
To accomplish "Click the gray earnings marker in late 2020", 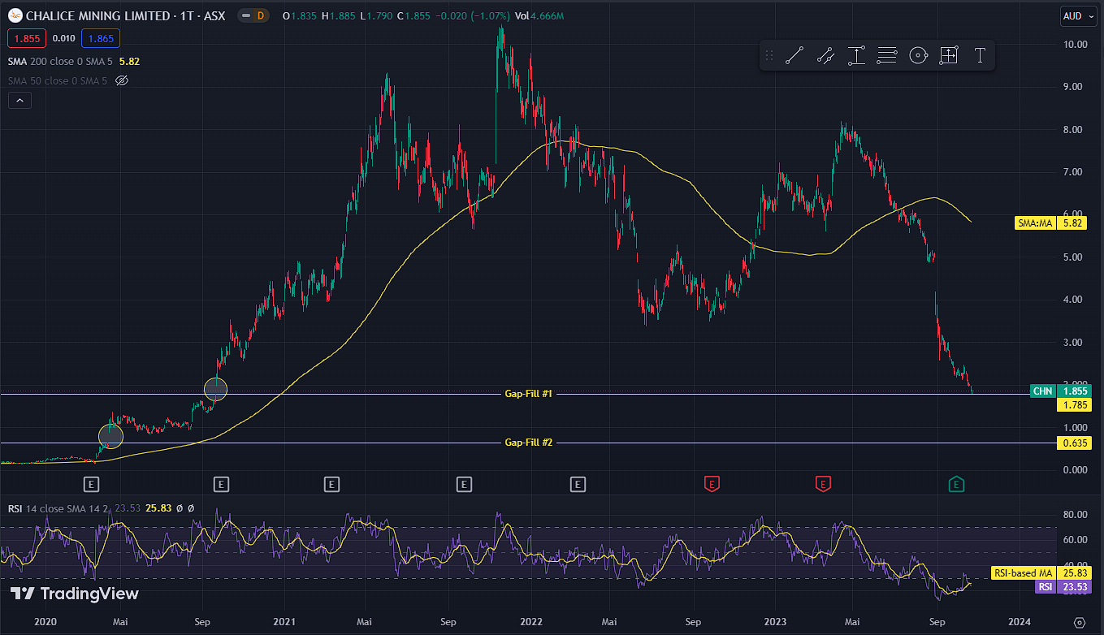I will coord(222,485).
